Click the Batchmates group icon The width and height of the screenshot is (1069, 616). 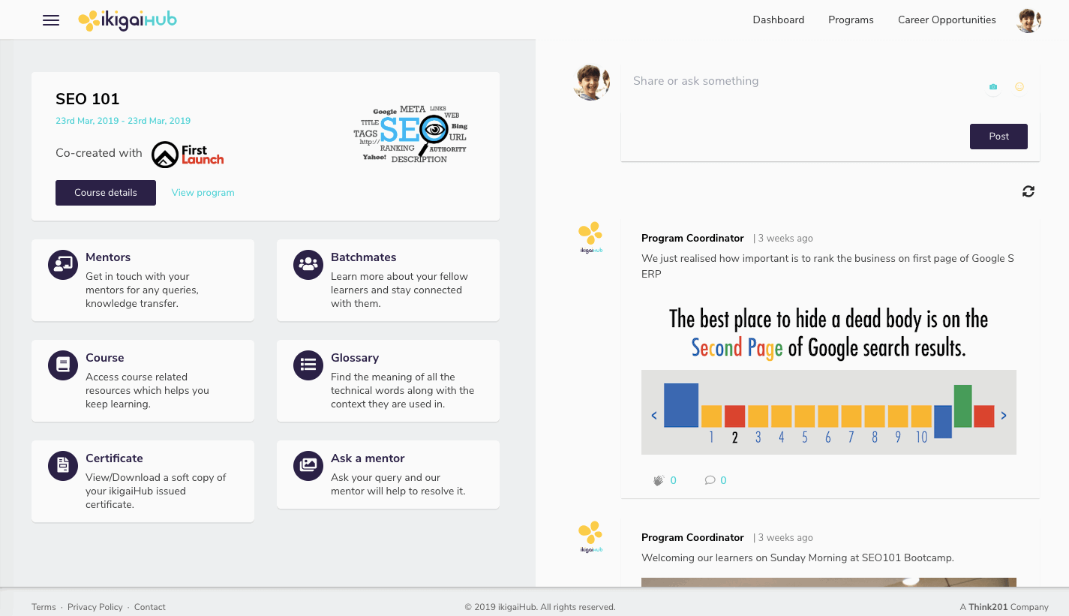pyautogui.click(x=308, y=265)
